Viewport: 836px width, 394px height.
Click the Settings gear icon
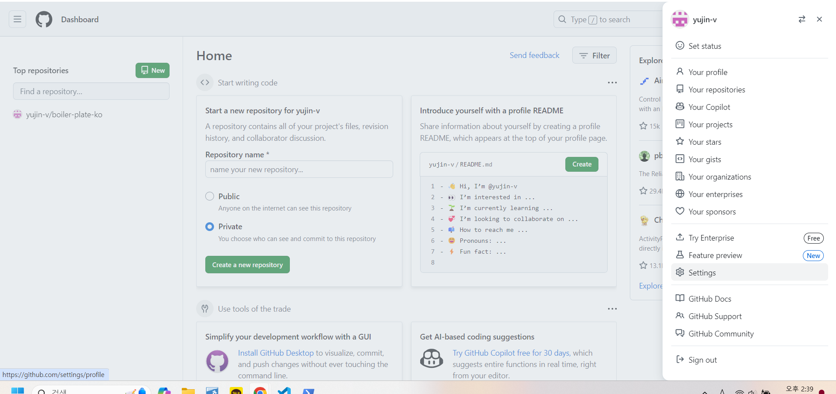(x=680, y=272)
